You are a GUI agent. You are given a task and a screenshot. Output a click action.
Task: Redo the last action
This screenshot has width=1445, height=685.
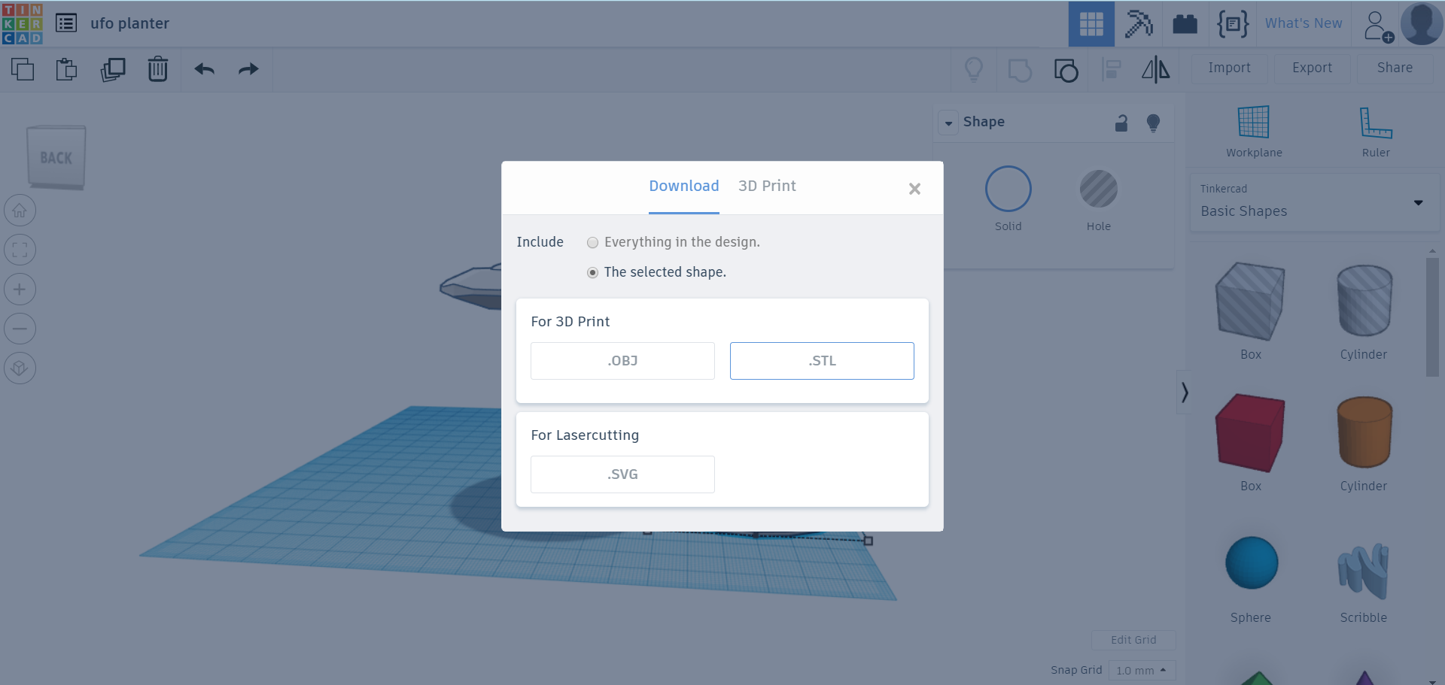pyautogui.click(x=248, y=69)
